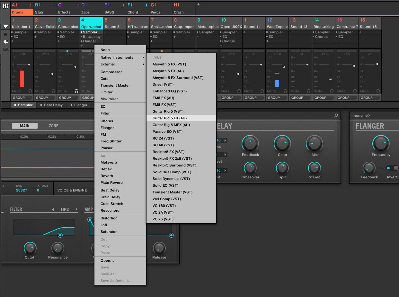Cue Clave Eclick with its headphone icon
This screenshot has width=399, height=297.
pyautogui.click(x=53, y=91)
